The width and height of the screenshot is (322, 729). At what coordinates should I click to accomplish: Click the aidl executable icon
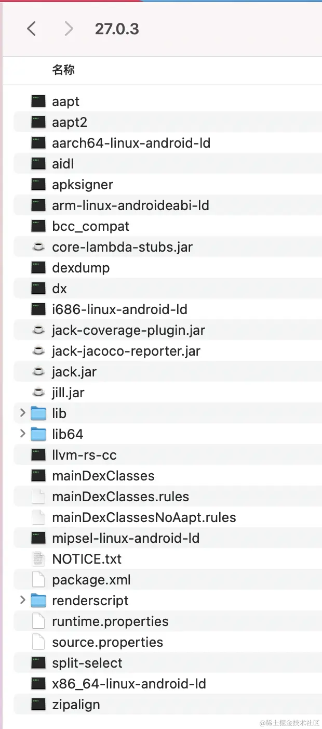(38, 164)
